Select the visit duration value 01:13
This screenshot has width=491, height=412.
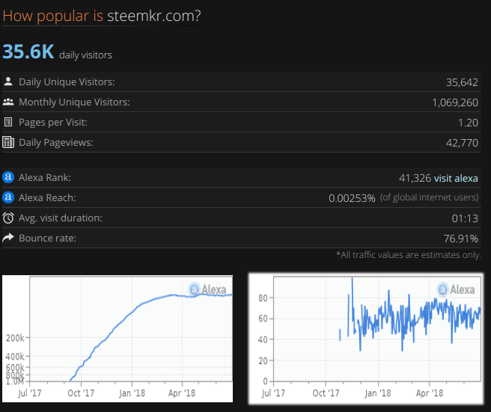point(465,218)
